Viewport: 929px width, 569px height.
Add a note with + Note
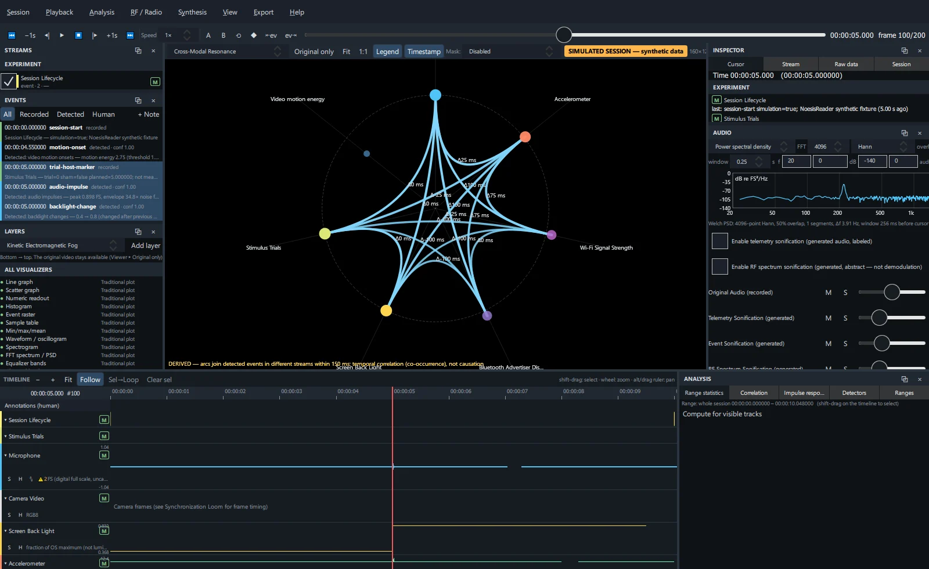[149, 114]
